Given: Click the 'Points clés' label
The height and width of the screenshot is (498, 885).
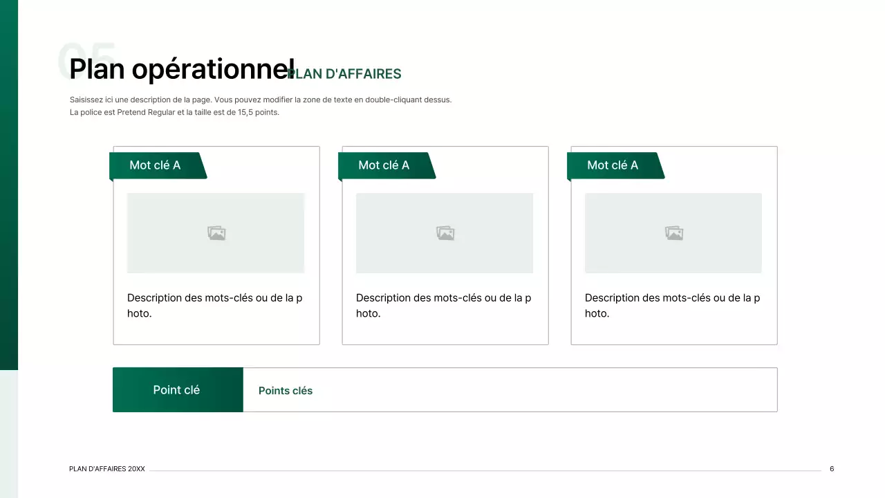Looking at the screenshot, I should click(x=285, y=391).
